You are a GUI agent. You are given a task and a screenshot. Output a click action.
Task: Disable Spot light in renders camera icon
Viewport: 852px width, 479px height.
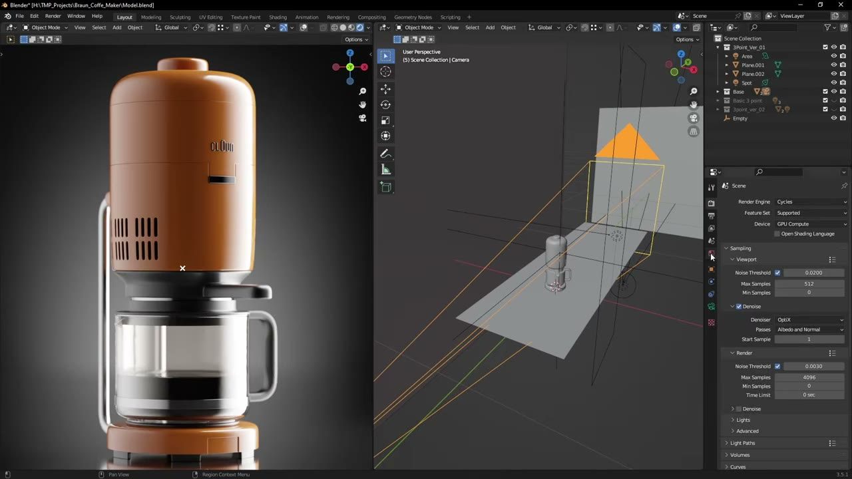[x=843, y=82]
